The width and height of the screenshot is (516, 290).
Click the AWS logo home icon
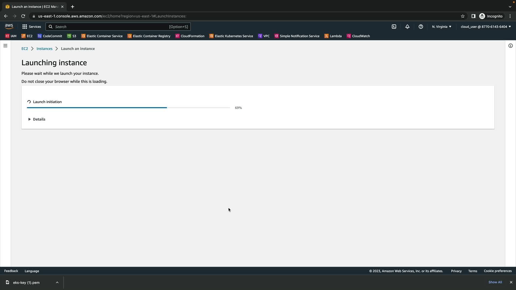pyautogui.click(x=9, y=26)
